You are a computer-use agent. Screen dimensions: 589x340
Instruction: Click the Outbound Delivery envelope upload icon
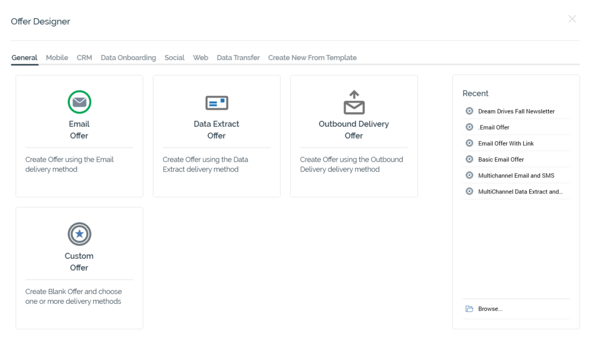tap(354, 102)
